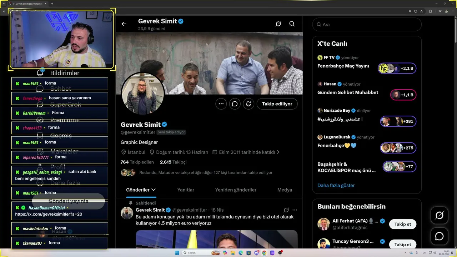Click the Ara search input field
457x257 pixels.
pyautogui.click(x=367, y=25)
